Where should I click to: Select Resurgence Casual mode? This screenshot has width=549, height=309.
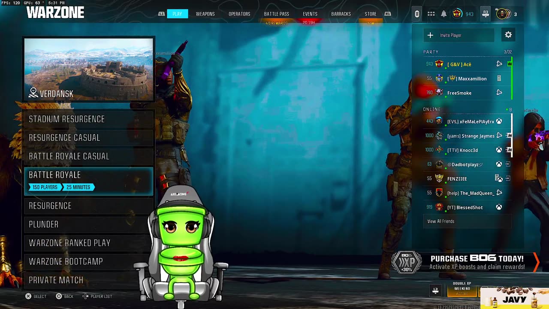click(x=88, y=138)
